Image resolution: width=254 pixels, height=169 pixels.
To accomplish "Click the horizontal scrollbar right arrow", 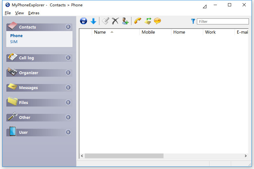I will [x=245, y=156].
